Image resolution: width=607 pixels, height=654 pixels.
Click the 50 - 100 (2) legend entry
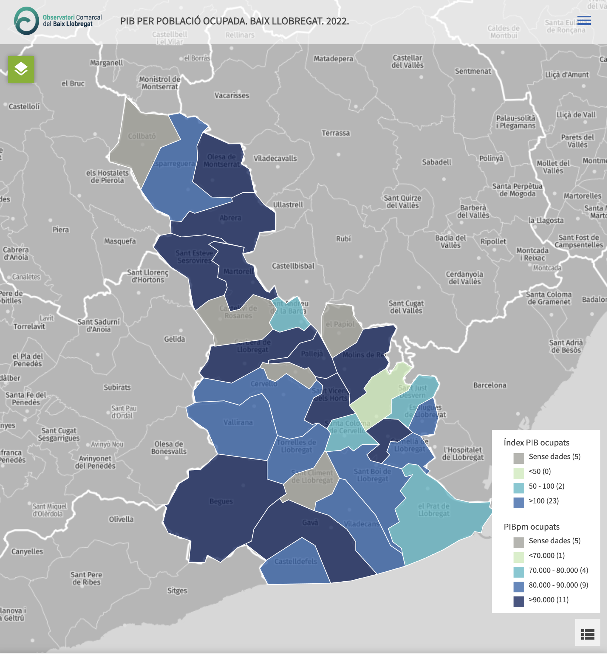(546, 486)
